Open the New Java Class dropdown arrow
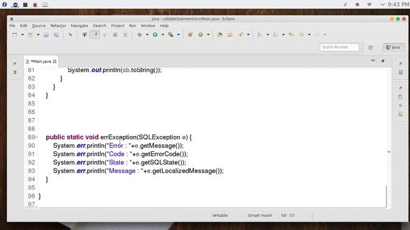410x230 pixels. click(x=208, y=34)
